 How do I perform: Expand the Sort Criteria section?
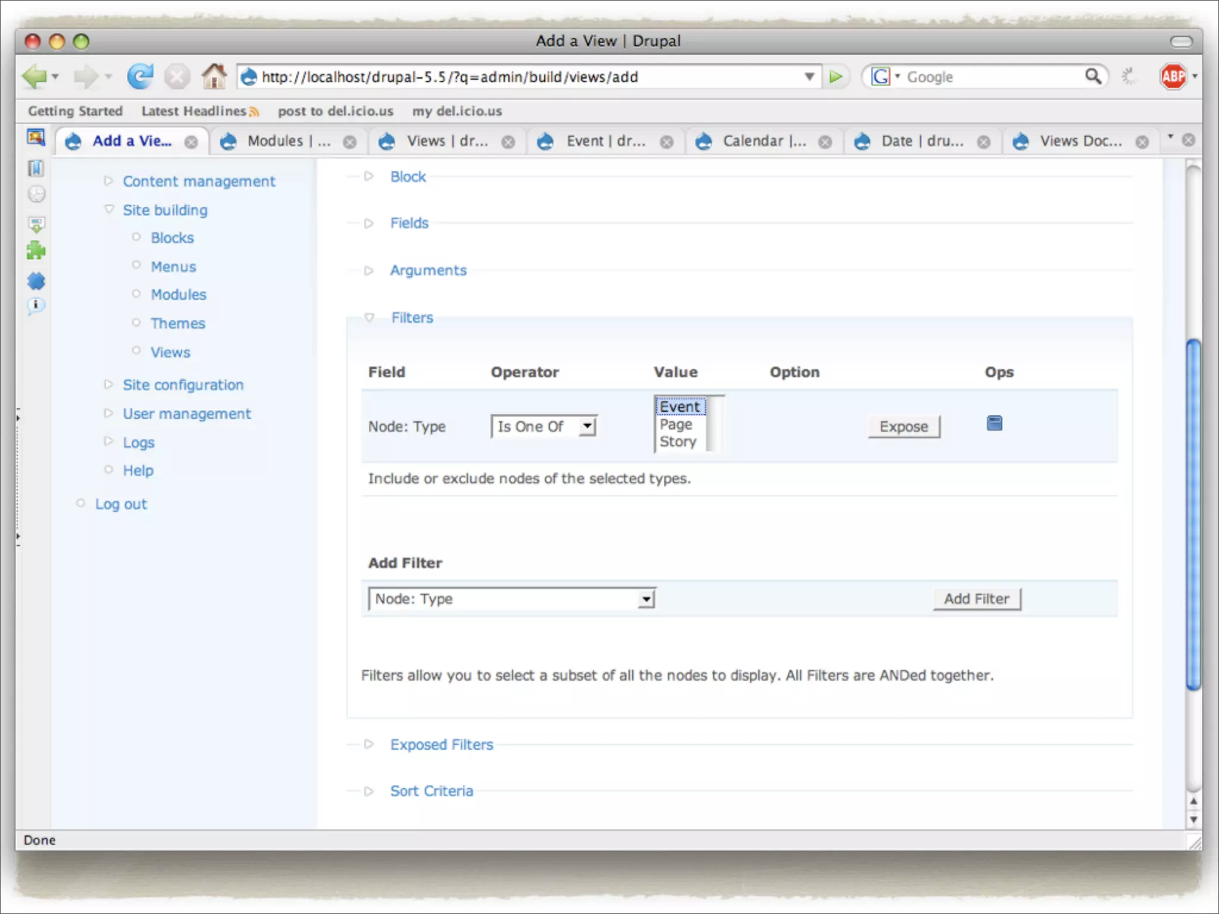431,791
